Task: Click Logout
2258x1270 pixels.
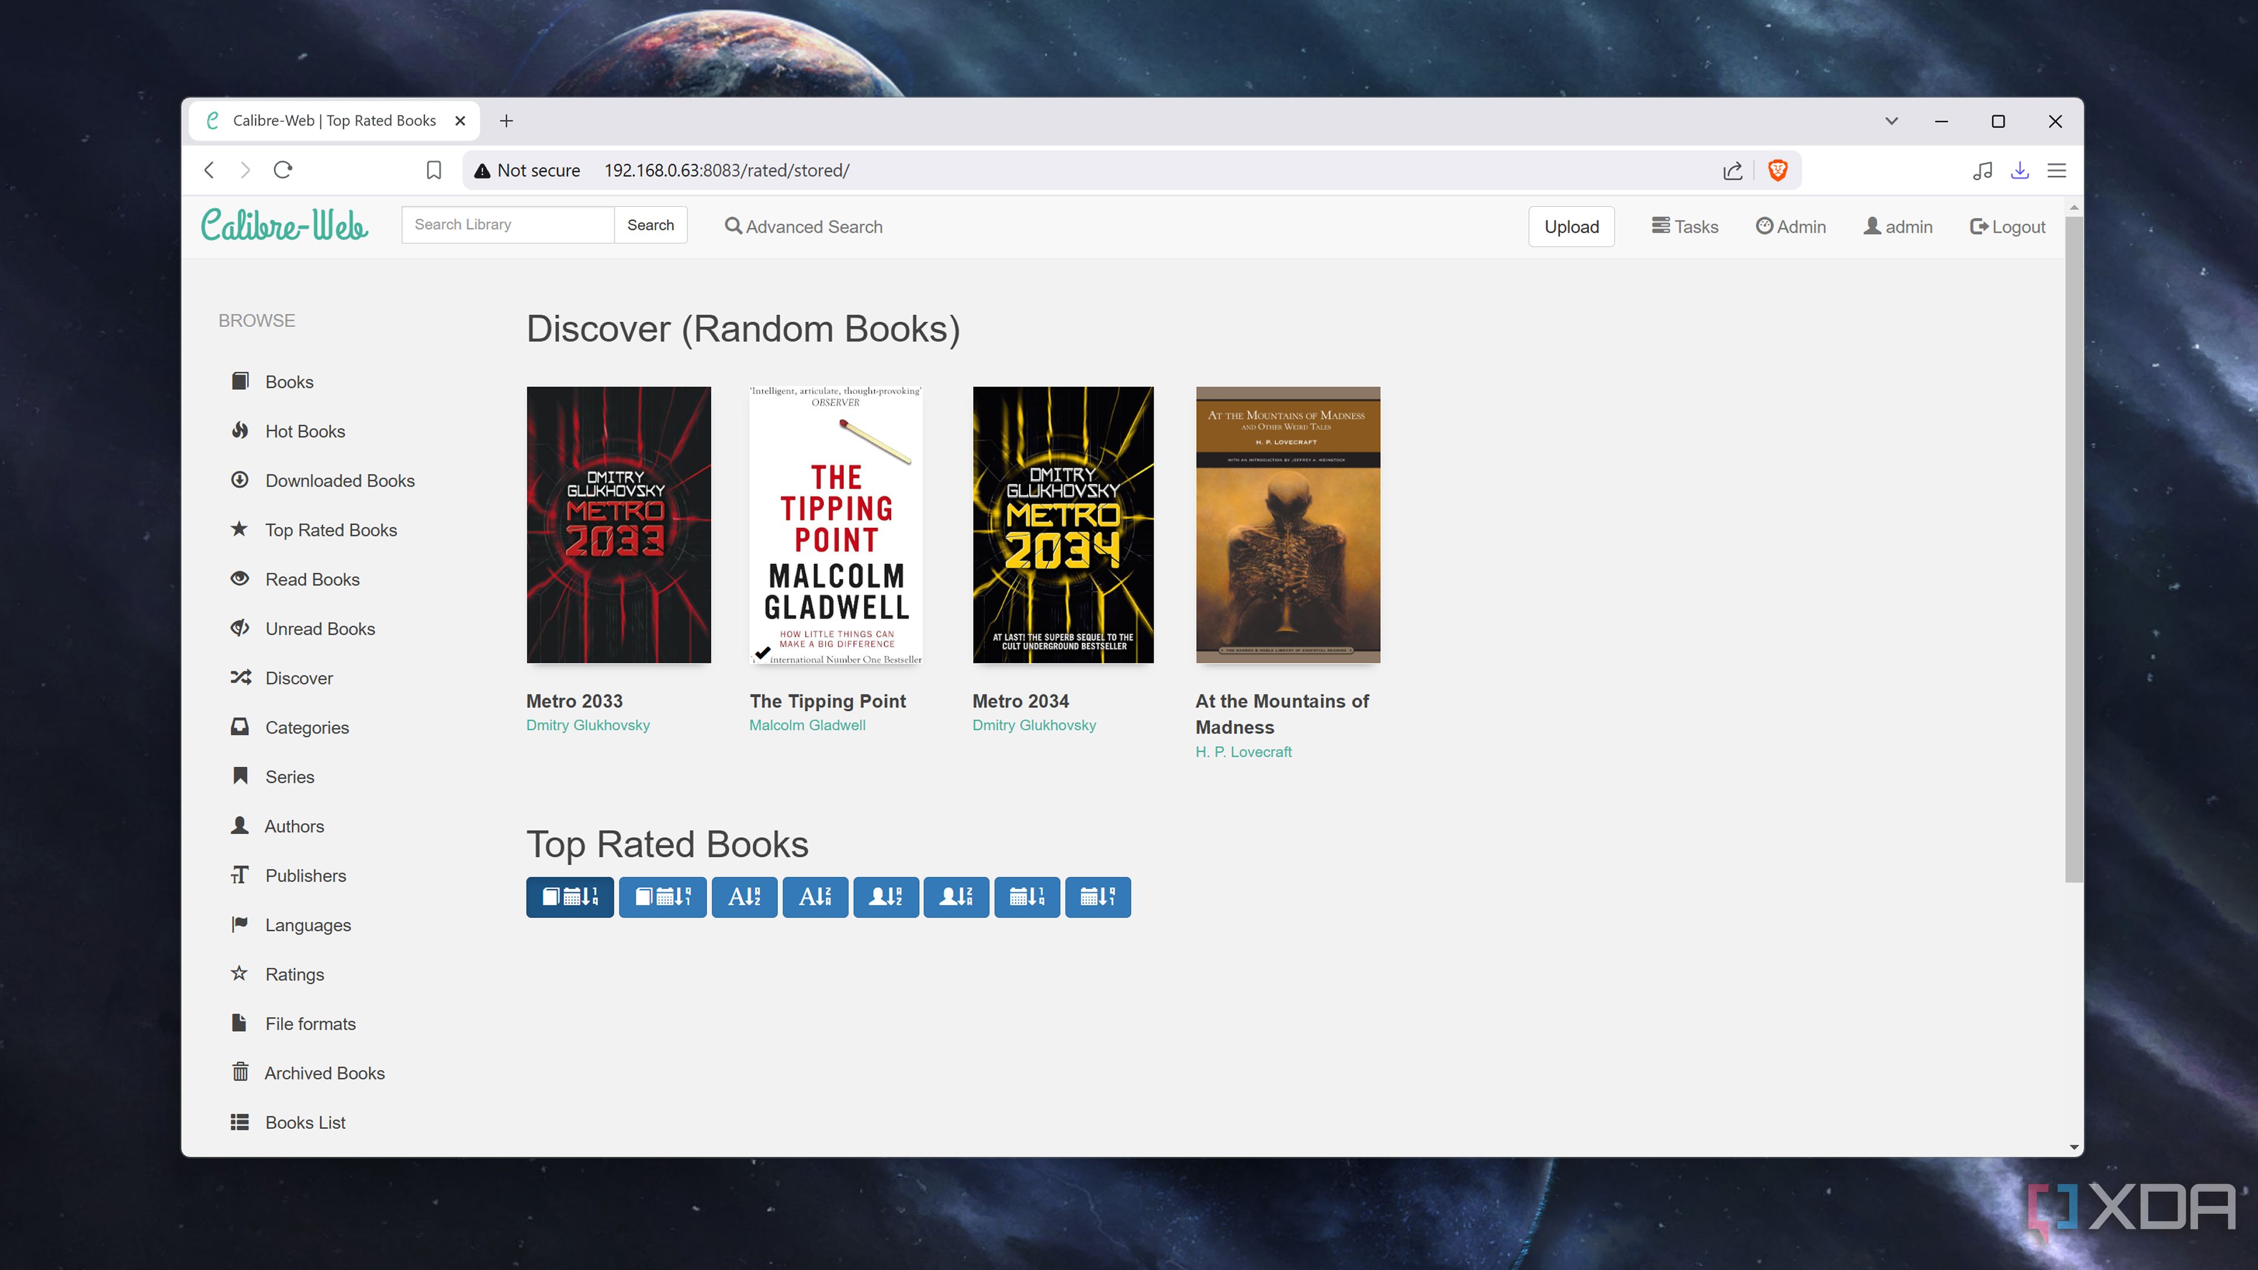Action: (x=2008, y=227)
